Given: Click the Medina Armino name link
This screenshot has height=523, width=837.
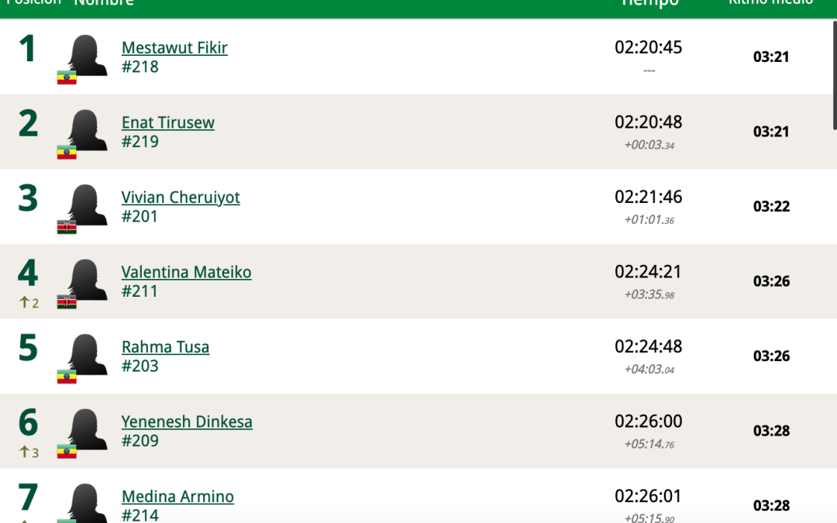Looking at the screenshot, I should (177, 497).
